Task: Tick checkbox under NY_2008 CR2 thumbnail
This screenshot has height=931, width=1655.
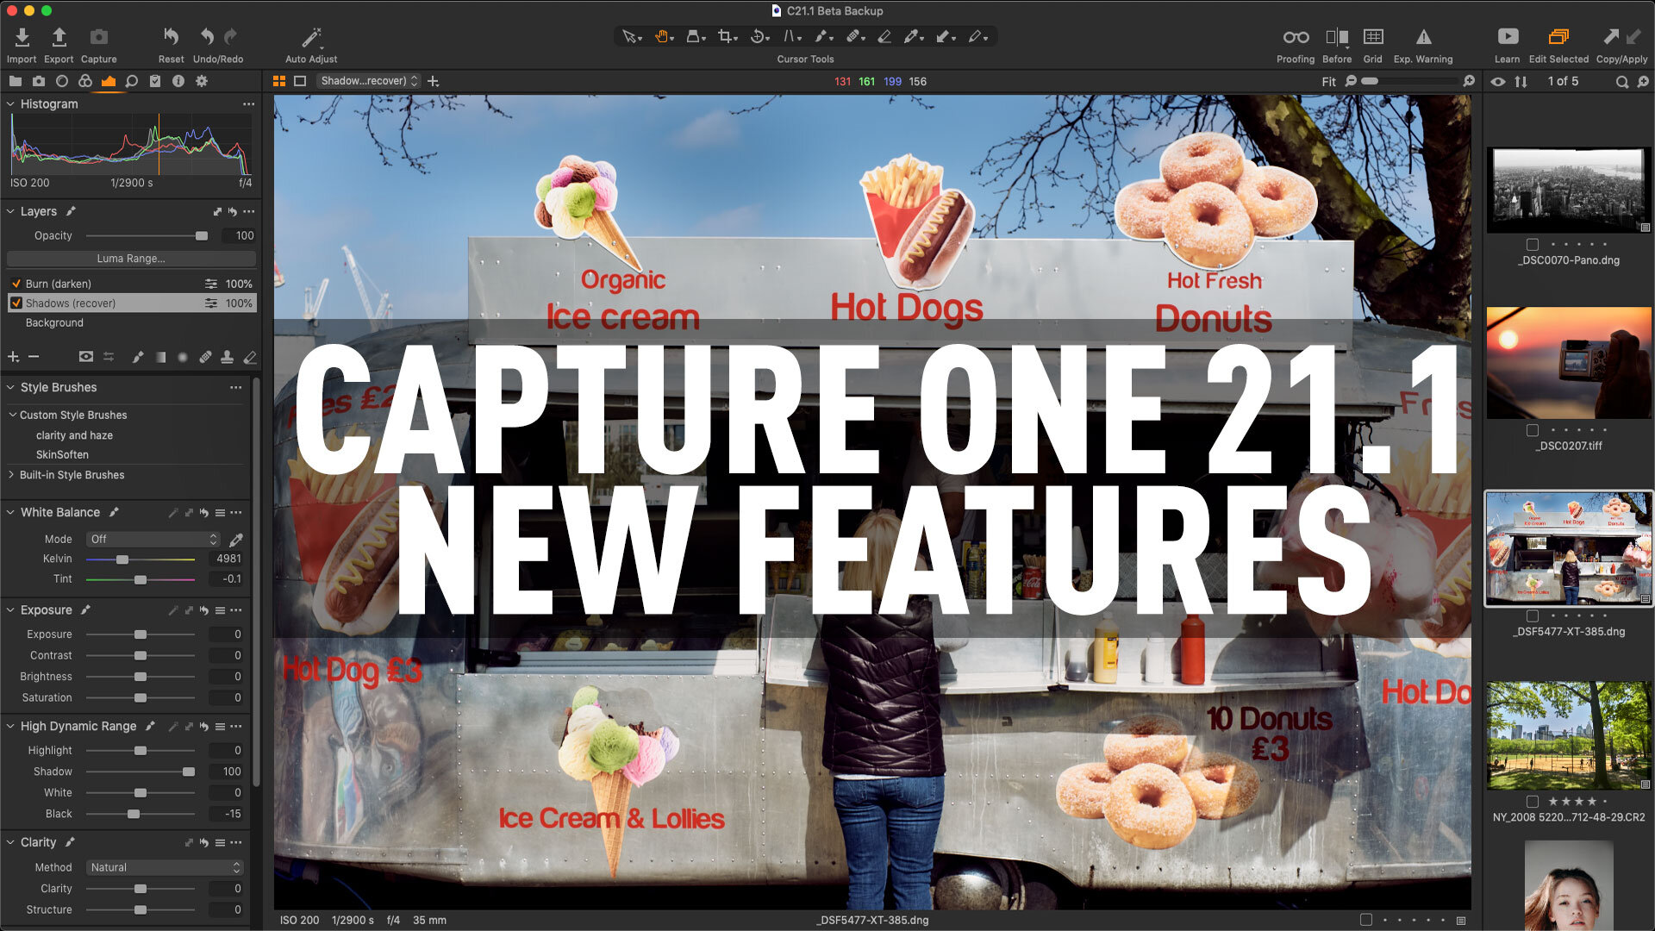Action: click(x=1533, y=802)
